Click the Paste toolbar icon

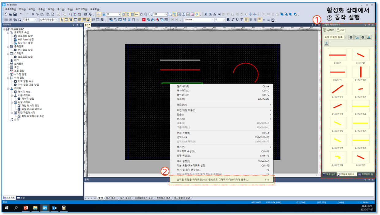[48, 14]
